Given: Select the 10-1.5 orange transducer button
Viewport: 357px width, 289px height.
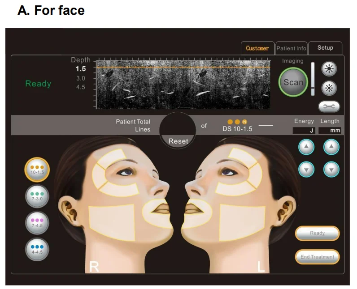Looking at the screenshot, I should coord(37,170).
